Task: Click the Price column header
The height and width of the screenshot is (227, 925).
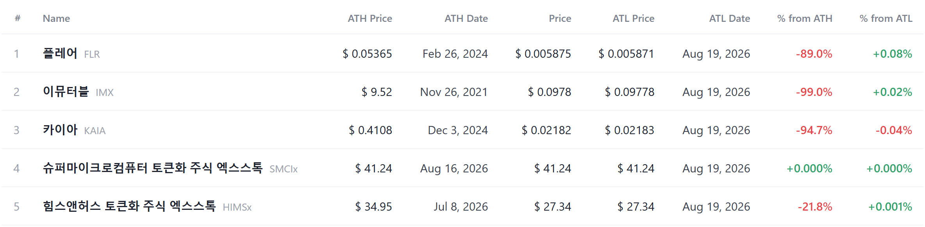Action: pyautogui.click(x=560, y=18)
